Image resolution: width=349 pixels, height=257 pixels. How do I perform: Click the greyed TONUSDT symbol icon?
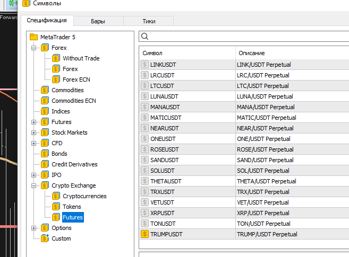(144, 224)
